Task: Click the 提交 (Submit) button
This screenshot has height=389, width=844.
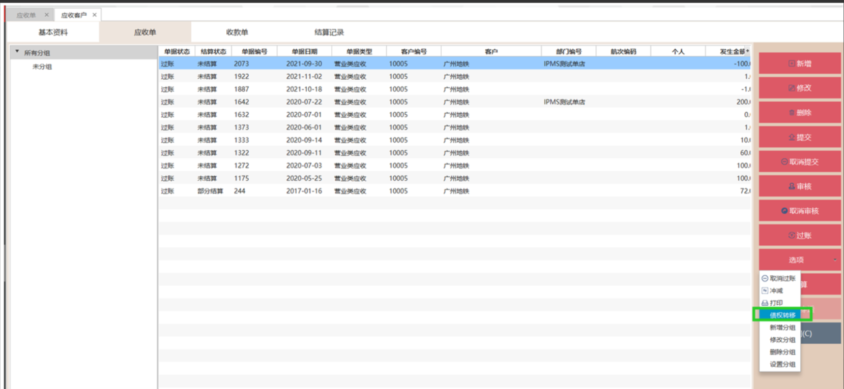Action: click(x=799, y=137)
